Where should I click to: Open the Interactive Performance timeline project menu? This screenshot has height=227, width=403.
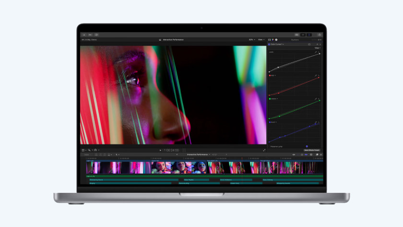pyautogui.click(x=198, y=155)
